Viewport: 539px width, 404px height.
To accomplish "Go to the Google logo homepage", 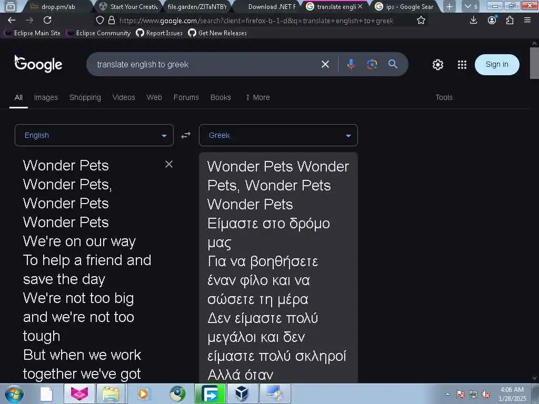I will point(38,64).
